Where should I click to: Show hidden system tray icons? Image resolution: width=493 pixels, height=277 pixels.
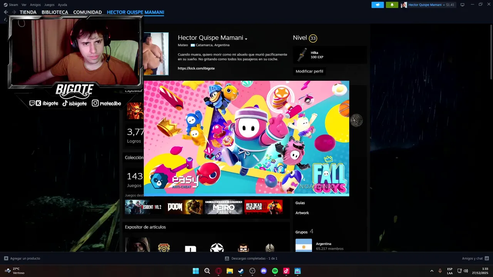[x=431, y=271]
